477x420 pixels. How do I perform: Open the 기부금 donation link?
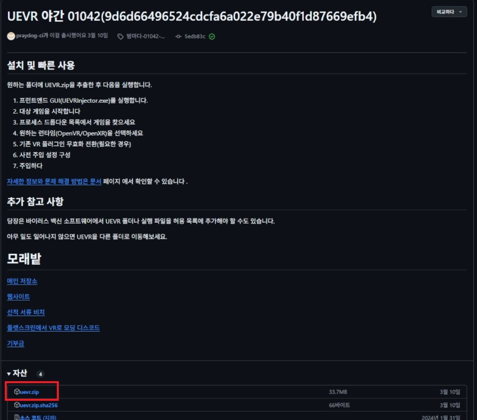(x=15, y=344)
